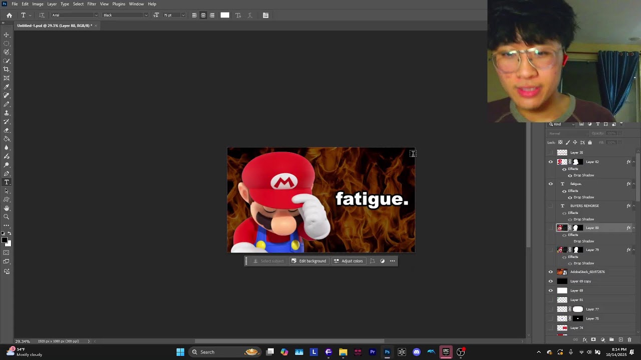Select the Move tool
The width and height of the screenshot is (641, 360).
pyautogui.click(x=7, y=34)
